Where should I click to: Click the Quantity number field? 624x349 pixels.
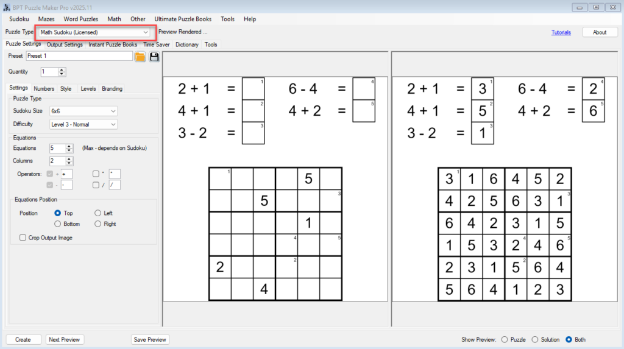tap(49, 72)
